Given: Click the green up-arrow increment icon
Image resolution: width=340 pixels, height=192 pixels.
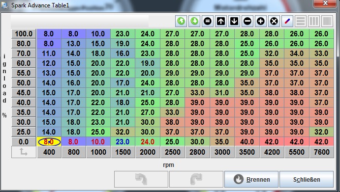Looking at the screenshot, I should (181, 21).
